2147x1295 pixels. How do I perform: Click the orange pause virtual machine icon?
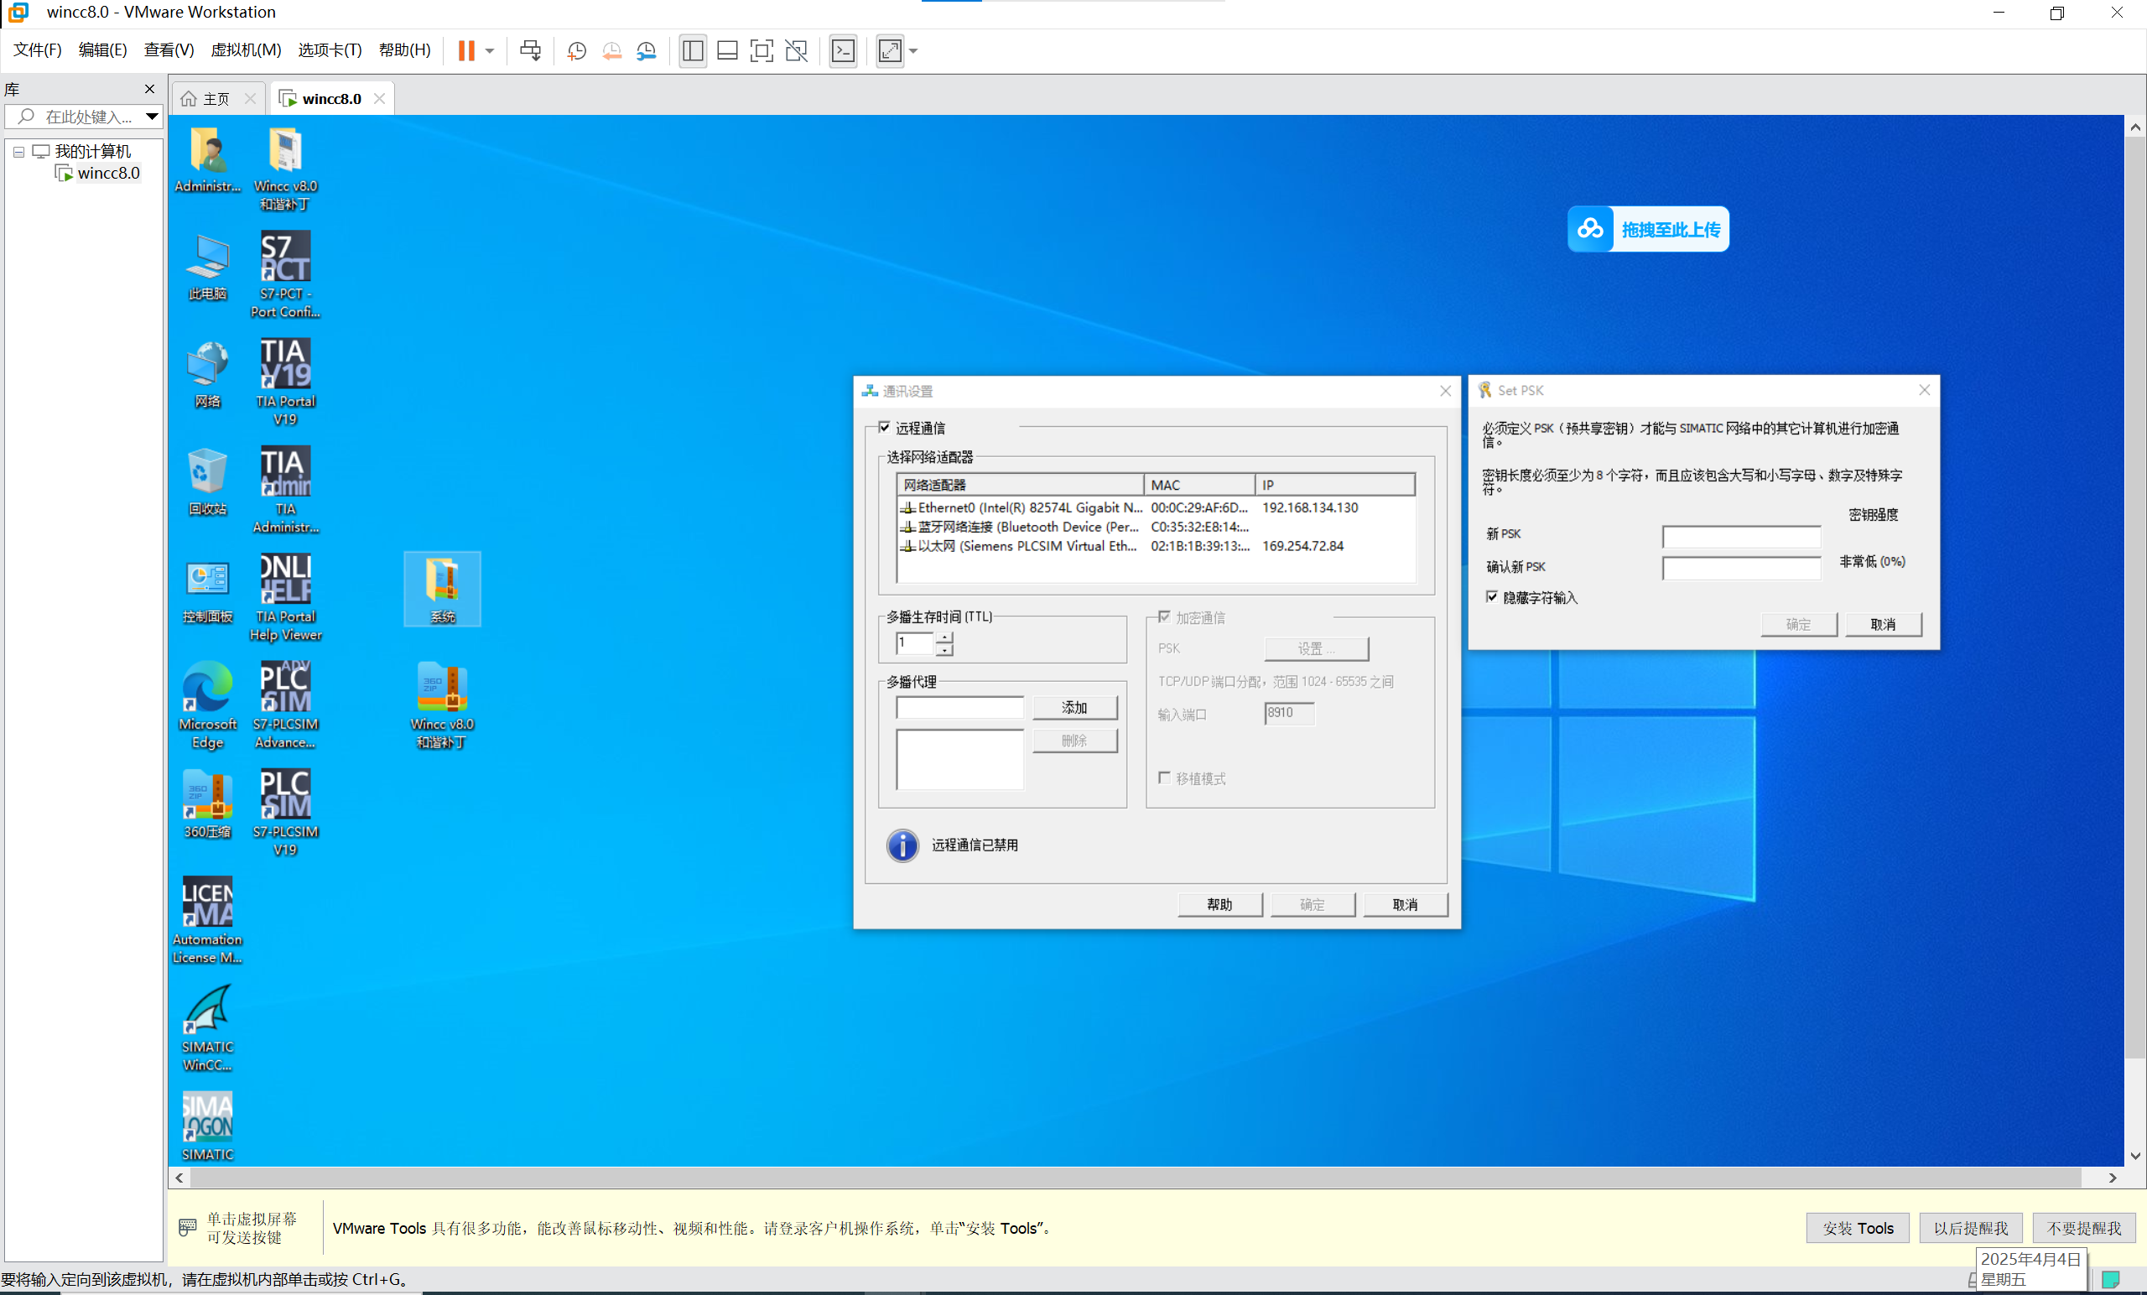tap(466, 50)
